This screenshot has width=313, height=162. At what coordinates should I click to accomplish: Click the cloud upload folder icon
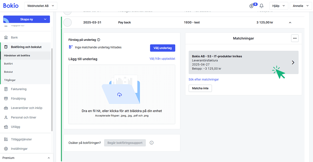click(119, 95)
